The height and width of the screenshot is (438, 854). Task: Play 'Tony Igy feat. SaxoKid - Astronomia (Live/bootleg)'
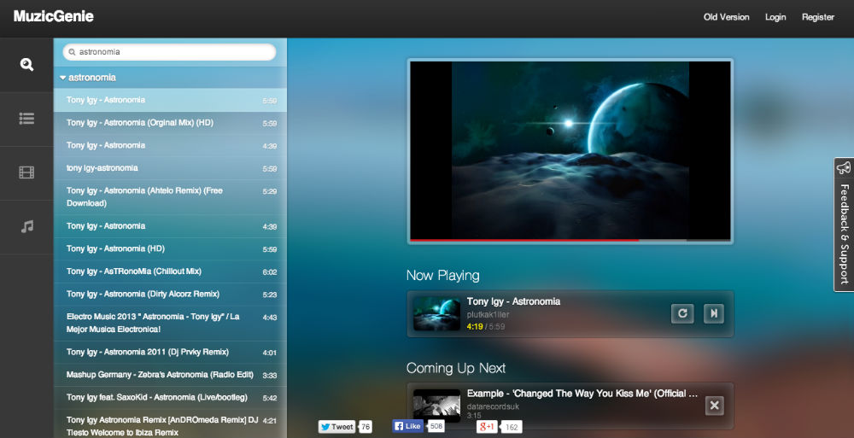click(x=170, y=398)
